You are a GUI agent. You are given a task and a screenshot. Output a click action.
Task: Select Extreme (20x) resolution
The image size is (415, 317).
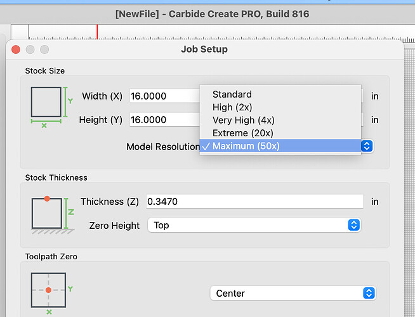point(280,133)
